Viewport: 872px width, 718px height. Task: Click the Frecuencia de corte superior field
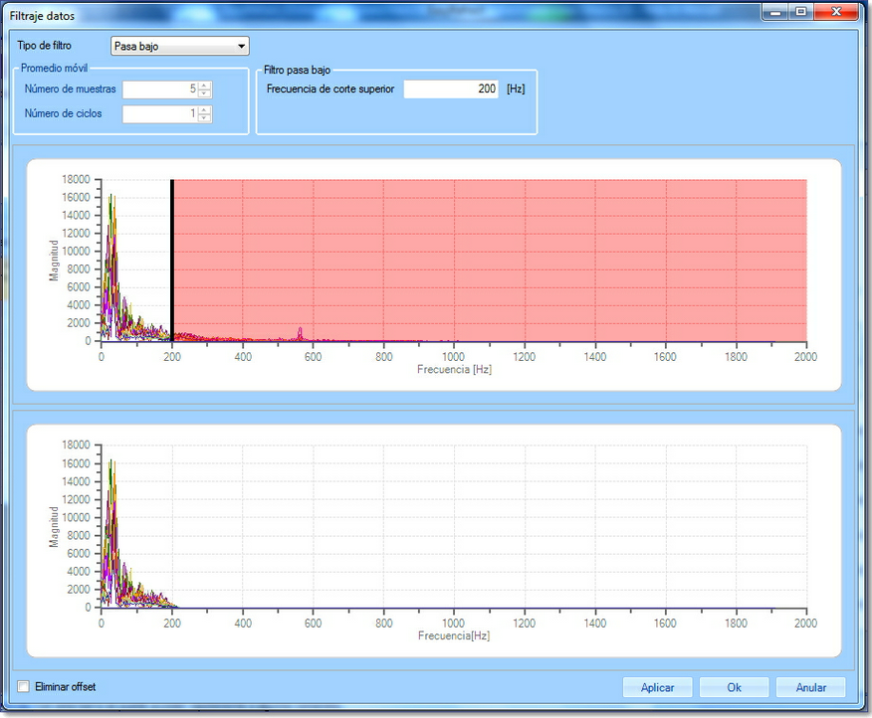(451, 89)
